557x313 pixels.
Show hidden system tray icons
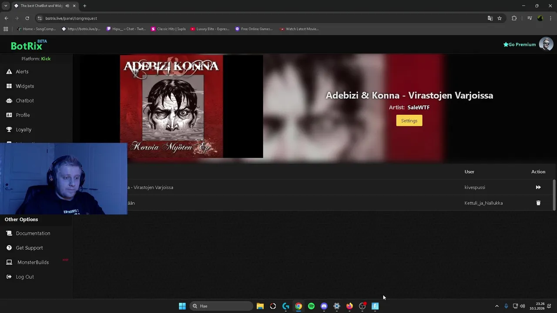(497, 306)
